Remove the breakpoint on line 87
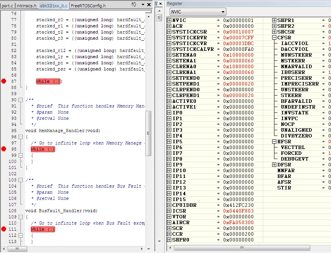The height and width of the screenshot is (253, 331). point(3,81)
